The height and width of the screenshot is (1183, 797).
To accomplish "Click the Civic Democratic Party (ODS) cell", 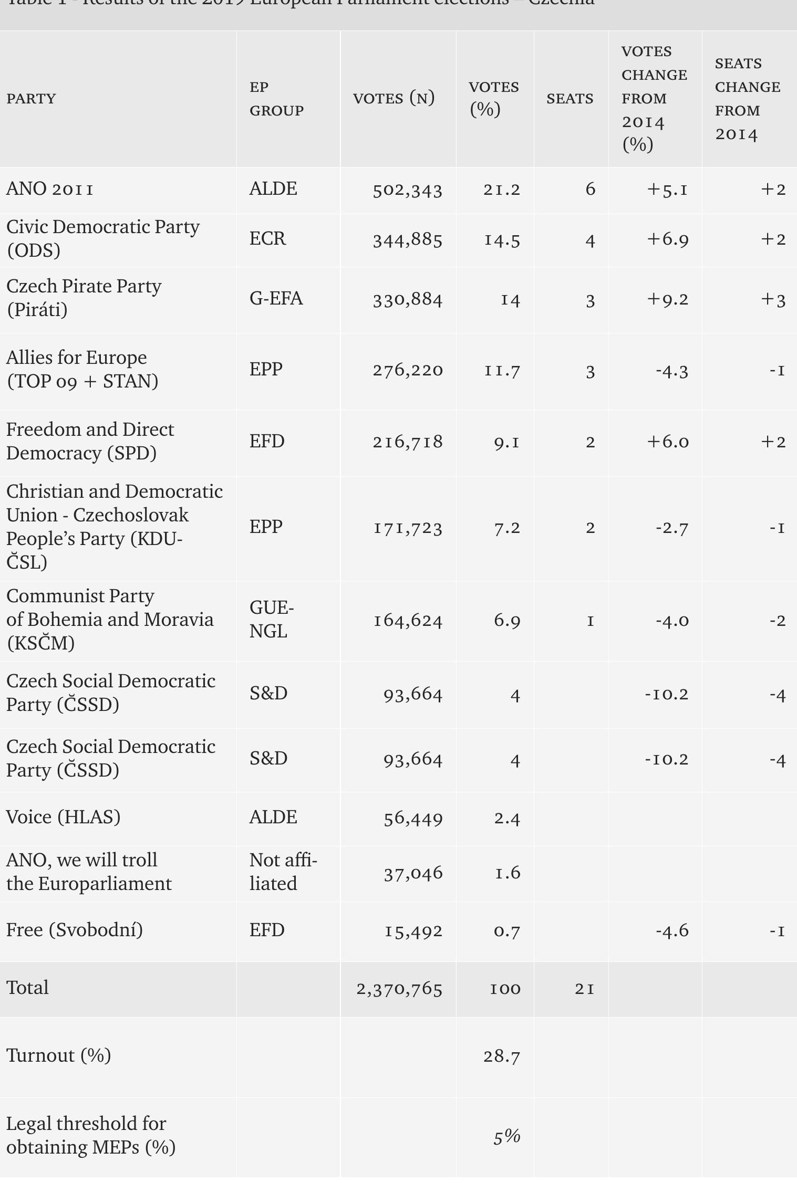I will click(103, 238).
